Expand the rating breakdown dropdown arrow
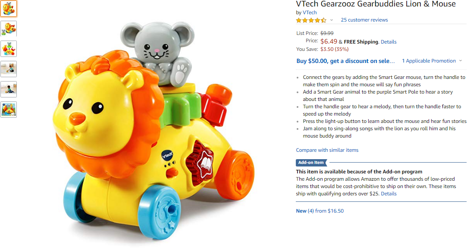Image resolution: width=467 pixels, height=248 pixels. tap(332, 20)
